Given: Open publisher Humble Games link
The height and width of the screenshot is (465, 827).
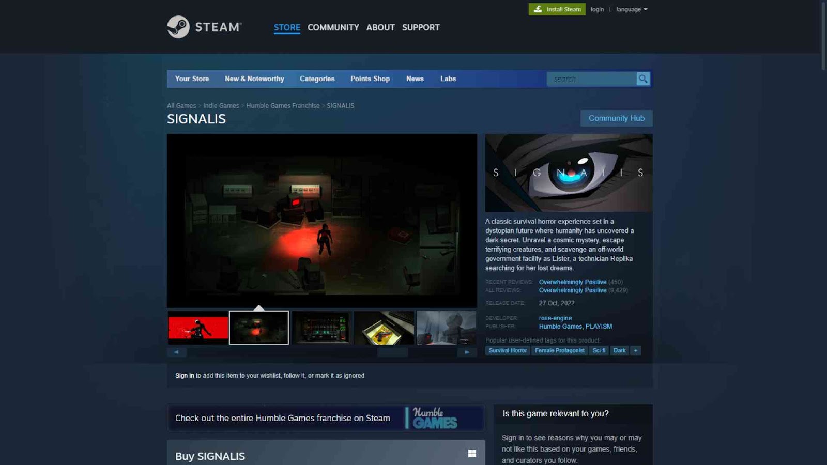Looking at the screenshot, I should [560, 327].
